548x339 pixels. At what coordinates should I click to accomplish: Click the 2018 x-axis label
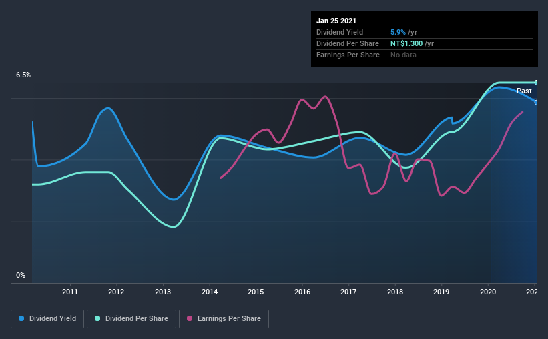395,292
